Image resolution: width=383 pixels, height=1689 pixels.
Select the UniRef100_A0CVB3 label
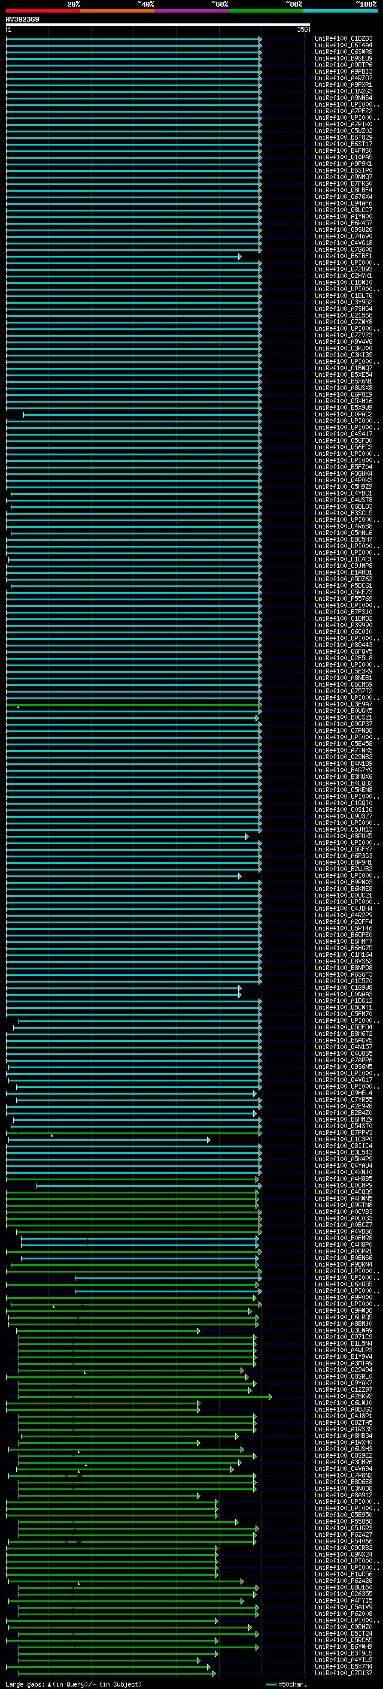344,1211
